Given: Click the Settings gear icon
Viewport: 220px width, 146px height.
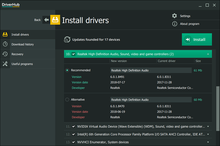Looking at the screenshot, I should point(175,16).
